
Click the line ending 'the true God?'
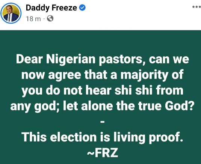[x=102, y=106]
